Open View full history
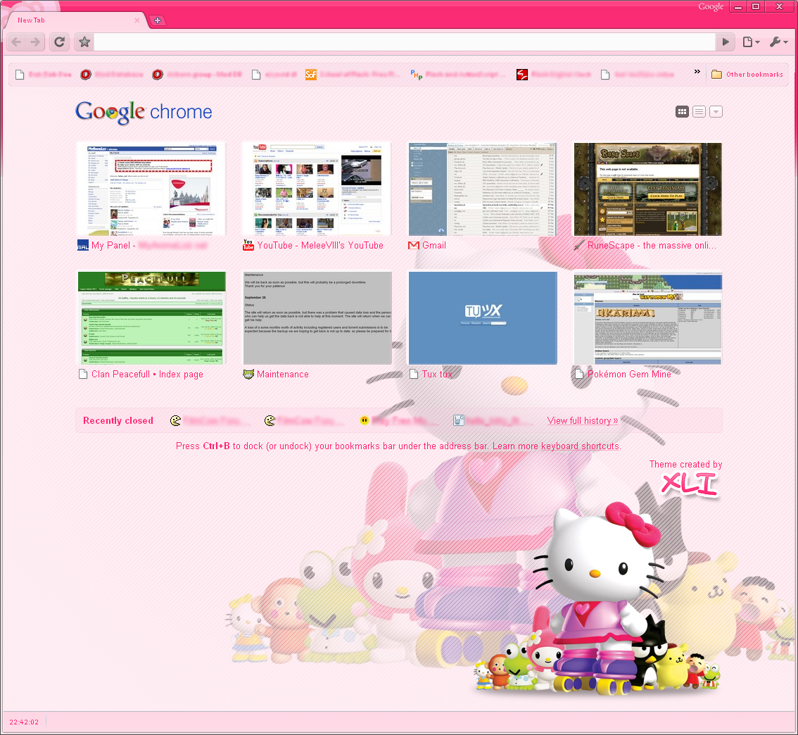 (583, 420)
